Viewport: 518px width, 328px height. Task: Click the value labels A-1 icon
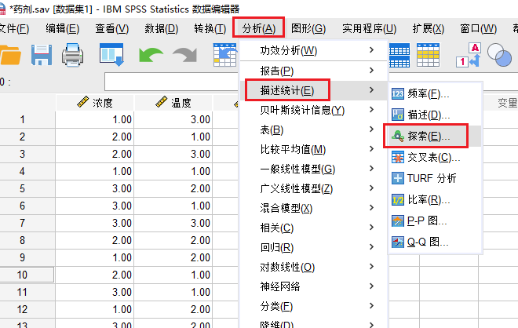(468, 55)
